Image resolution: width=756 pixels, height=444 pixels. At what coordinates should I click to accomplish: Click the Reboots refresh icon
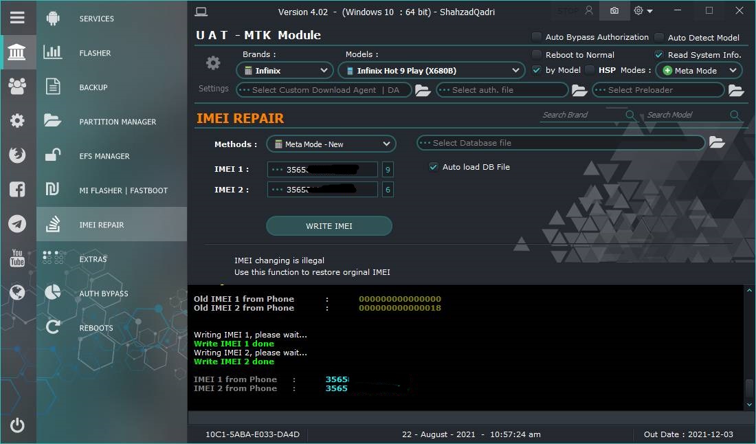pos(52,327)
